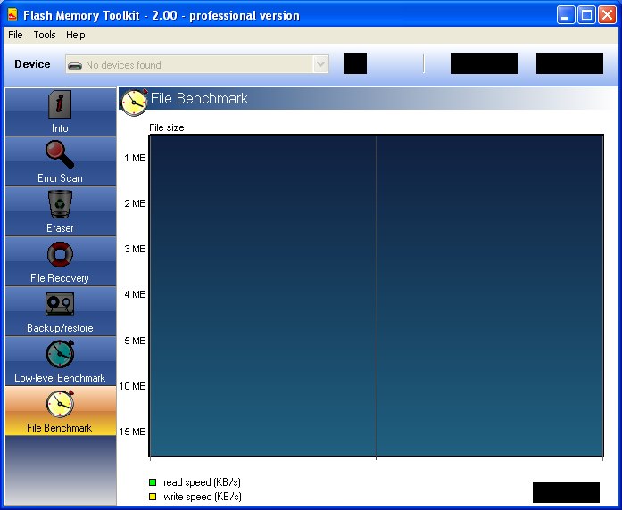
Task: Click the 'File size' axis label
Action: 167,127
